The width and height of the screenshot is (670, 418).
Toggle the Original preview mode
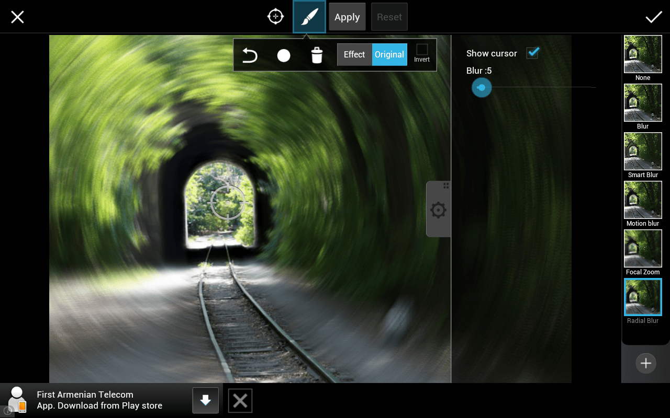point(389,54)
